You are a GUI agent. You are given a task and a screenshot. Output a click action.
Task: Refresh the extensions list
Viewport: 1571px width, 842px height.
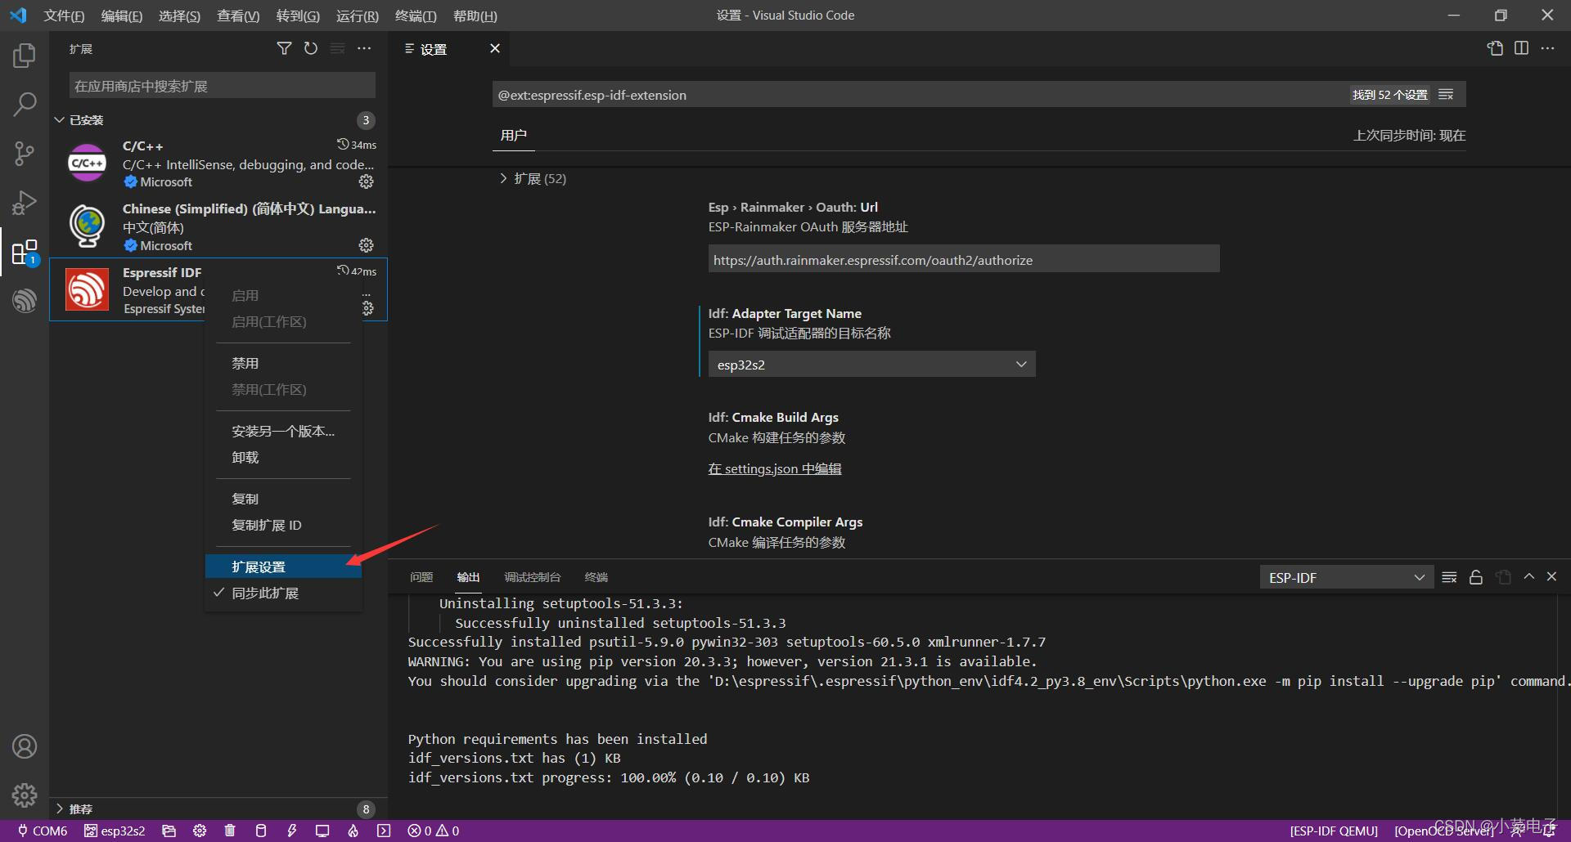click(311, 48)
